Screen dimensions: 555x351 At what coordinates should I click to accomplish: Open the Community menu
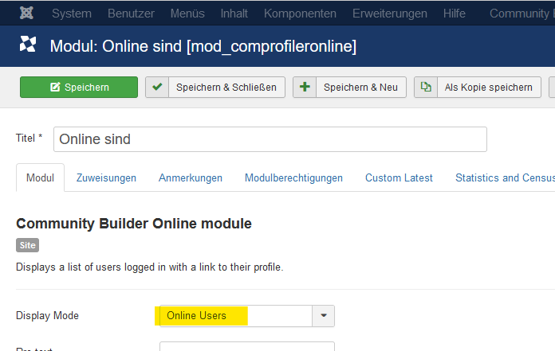[x=522, y=14]
